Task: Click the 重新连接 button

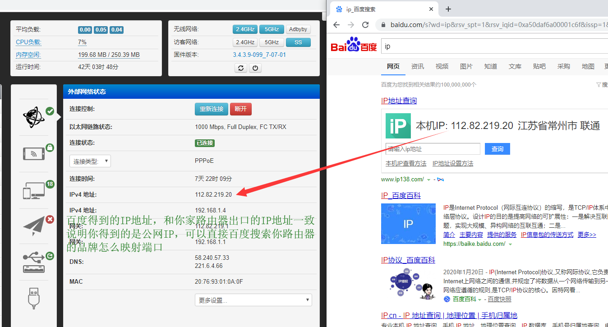Action: (x=212, y=109)
